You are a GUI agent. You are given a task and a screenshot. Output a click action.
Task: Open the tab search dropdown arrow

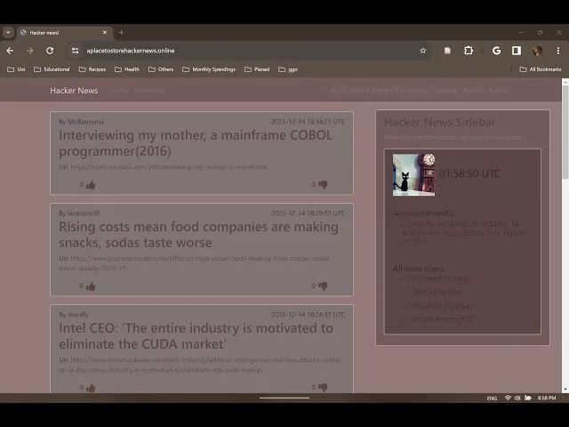(x=8, y=32)
